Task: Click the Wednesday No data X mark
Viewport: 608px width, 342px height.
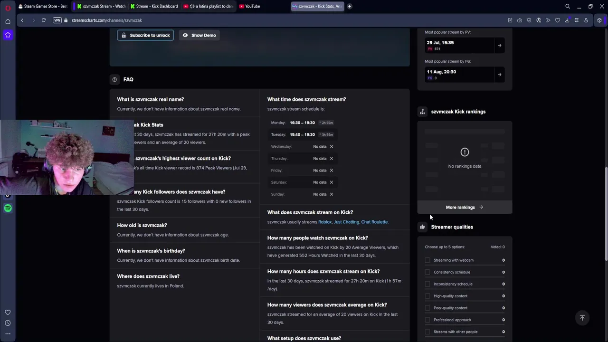Action: click(332, 146)
